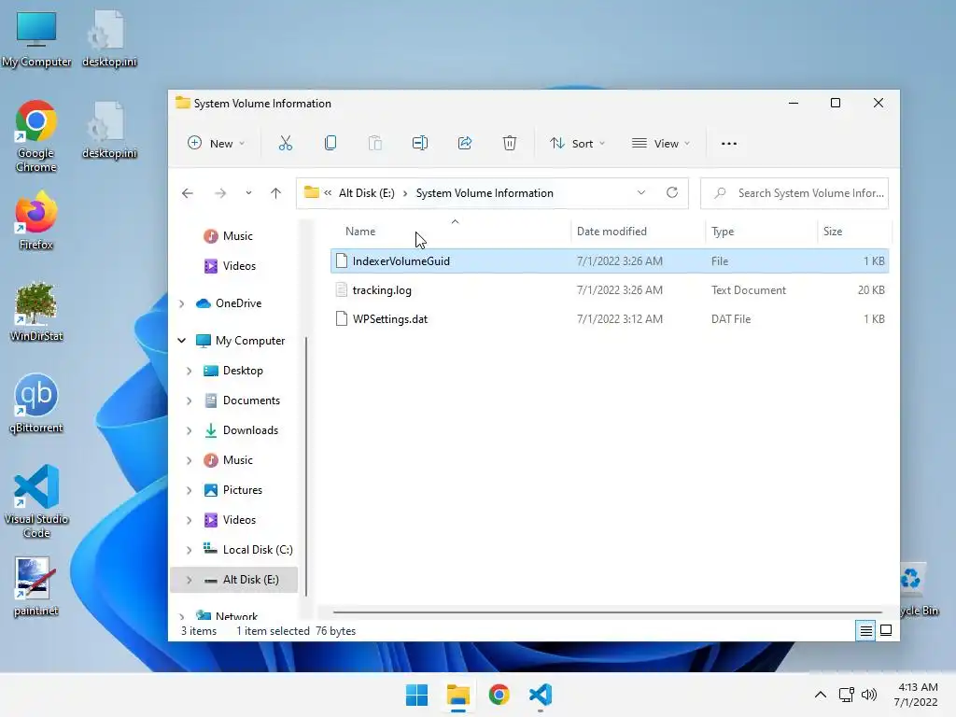Switch to details view layout button

coord(865,630)
